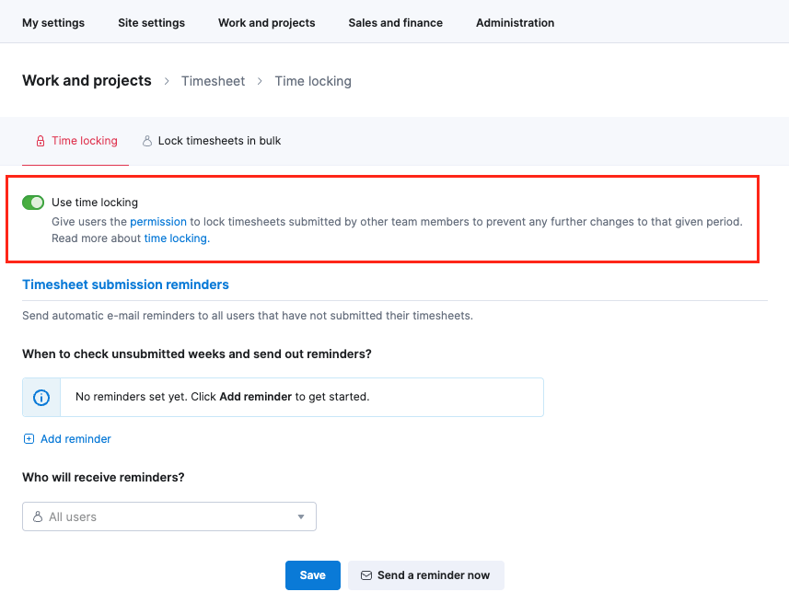Screen dimensions: 789x615
Task: Click the user icon in All users field
Action: click(x=38, y=517)
